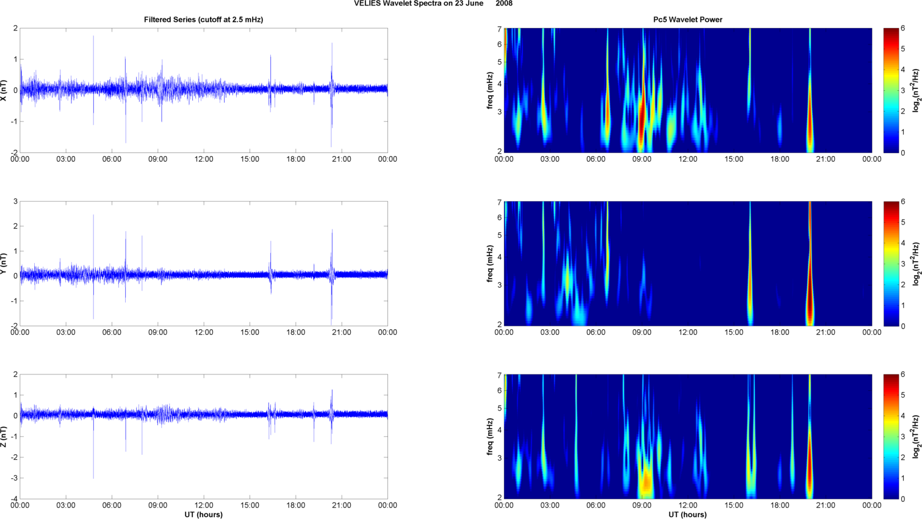The image size is (922, 519).
Task: Click freq (mHz) label of X spectrogram
Action: click(x=490, y=90)
